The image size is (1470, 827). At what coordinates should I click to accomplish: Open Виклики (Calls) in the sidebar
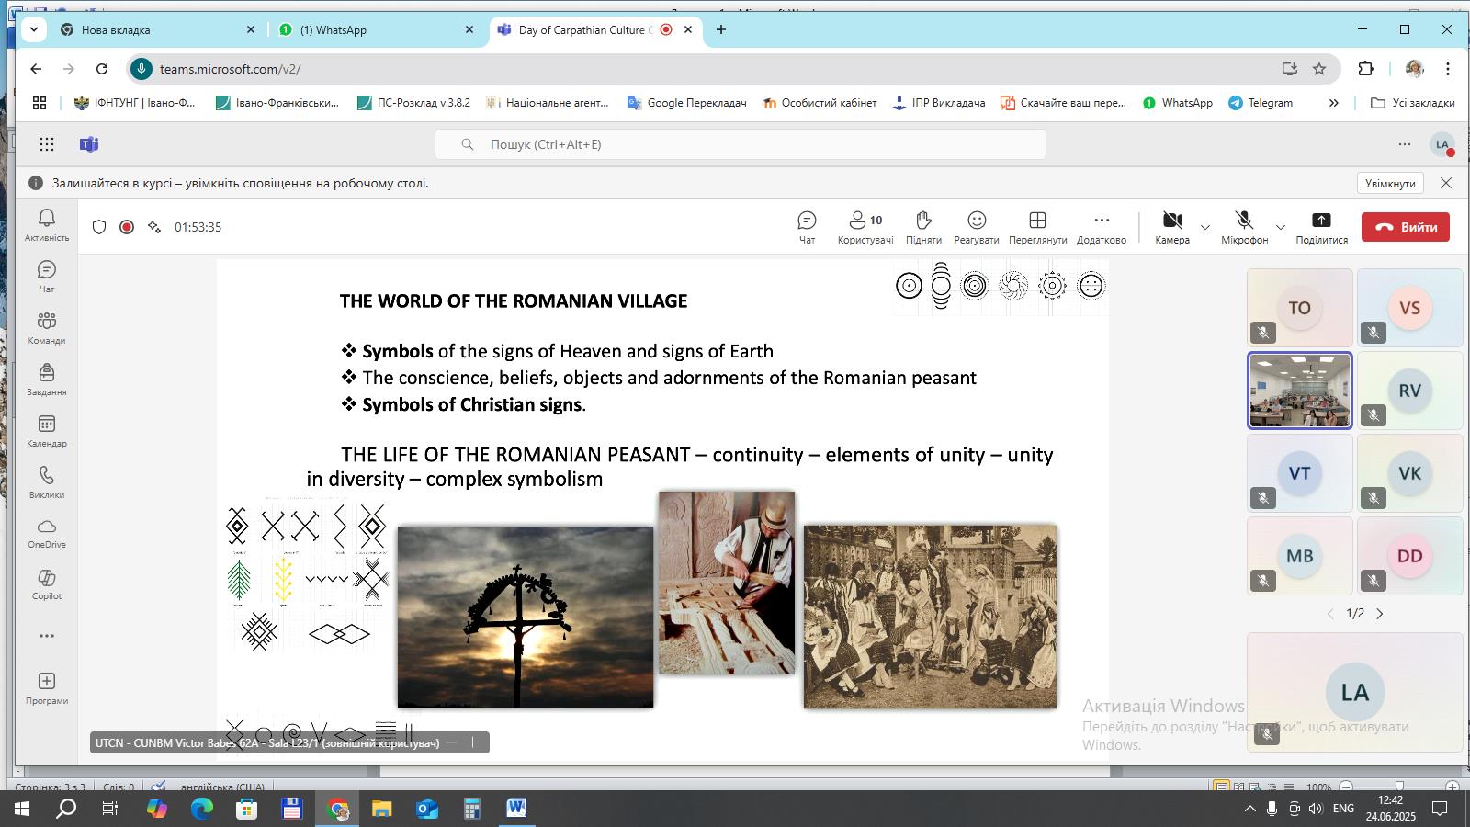tap(47, 482)
